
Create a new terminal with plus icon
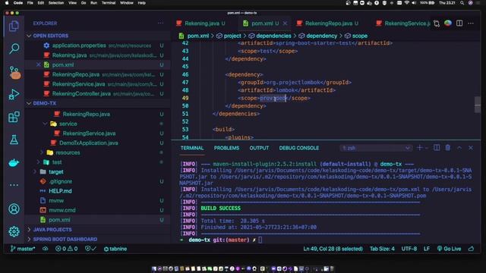419,148
